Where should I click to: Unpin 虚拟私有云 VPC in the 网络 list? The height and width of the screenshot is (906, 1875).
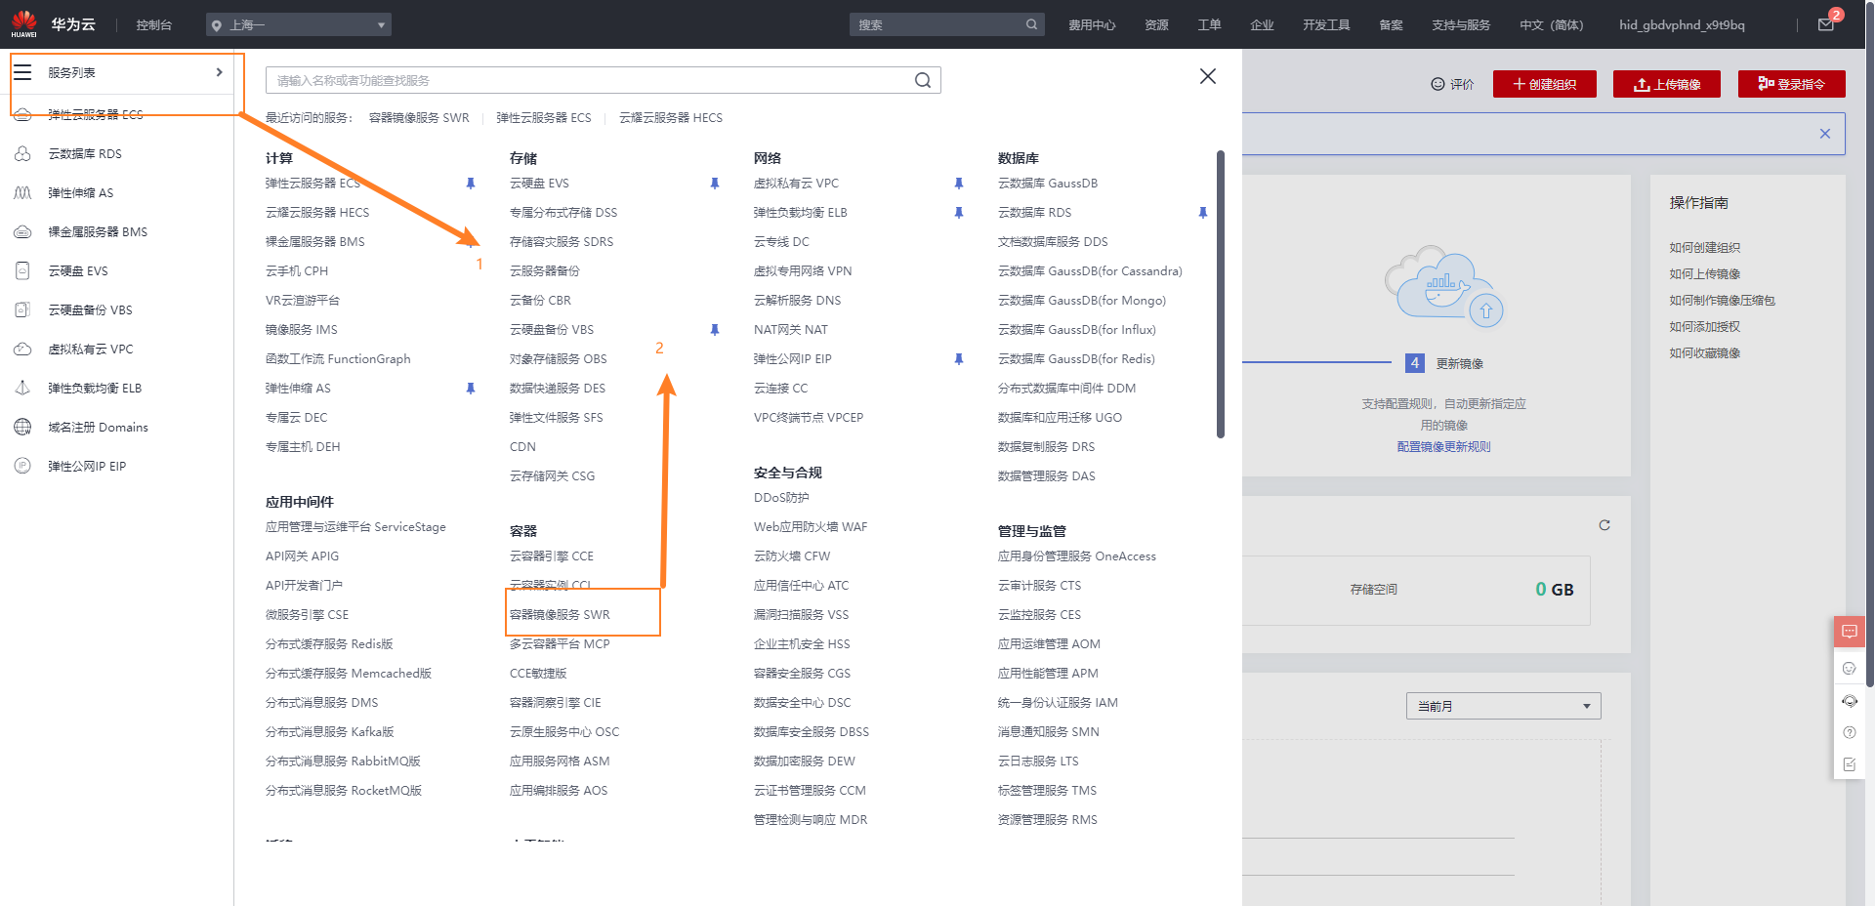[959, 184]
